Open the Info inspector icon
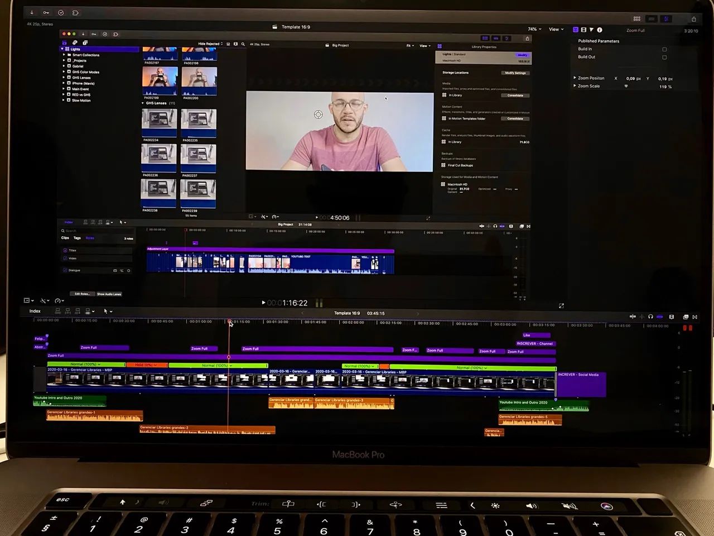 pos(600,30)
